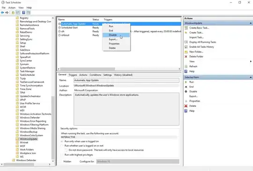The width and height of the screenshot is (253, 171).
Task: Open the File menu
Action: [x=4, y=7]
